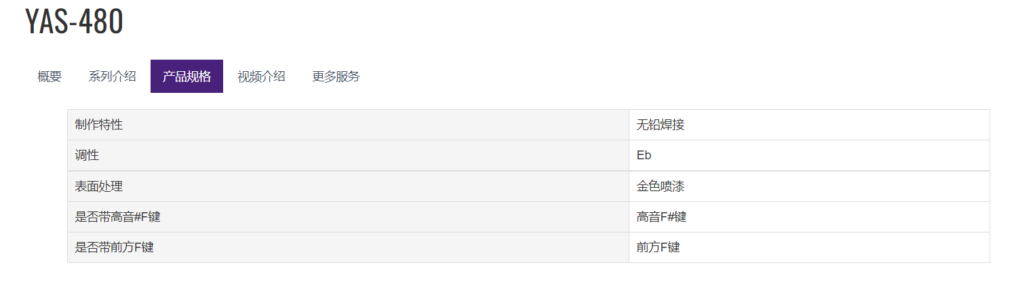Select the Eb key value cell
This screenshot has height=282, width=1014.
click(809, 155)
